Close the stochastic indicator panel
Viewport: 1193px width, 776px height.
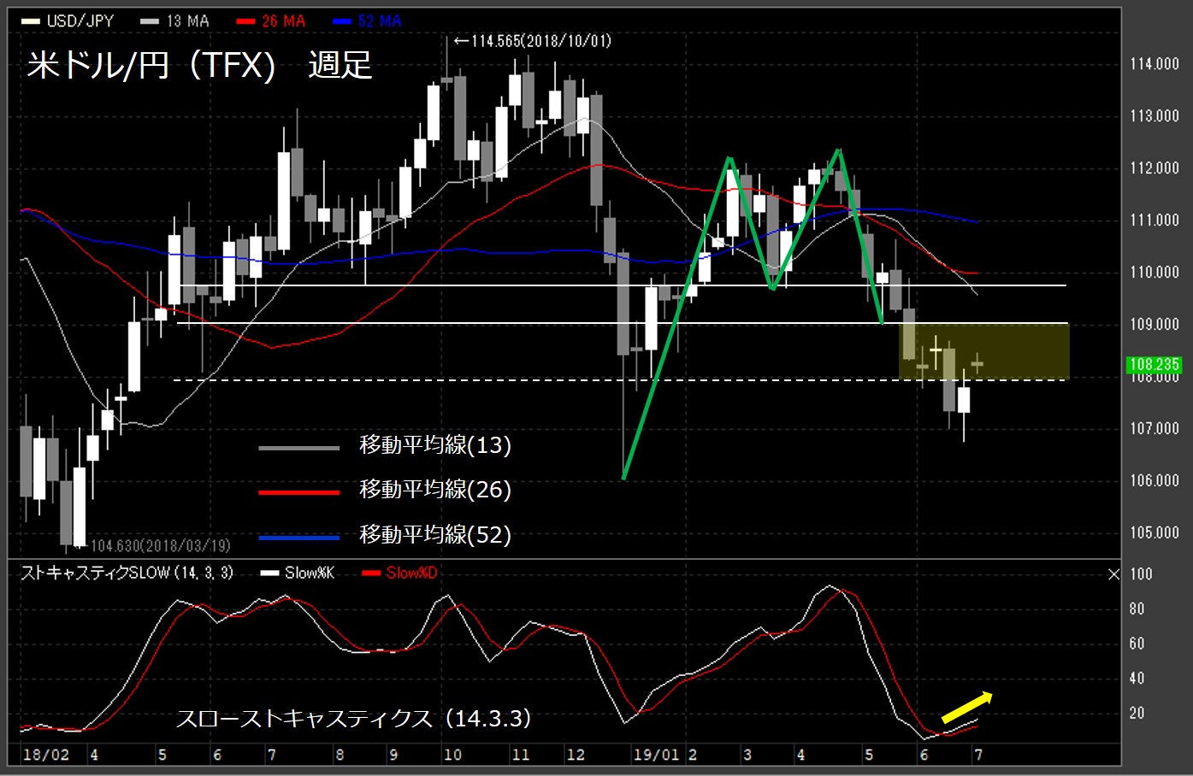pos(1113,574)
